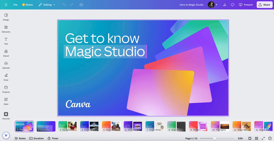
Task: Open the hamburger main menu
Action: [x=6, y=5]
